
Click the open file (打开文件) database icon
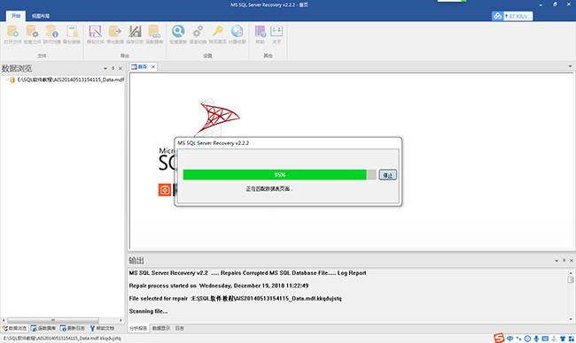pyautogui.click(x=12, y=32)
